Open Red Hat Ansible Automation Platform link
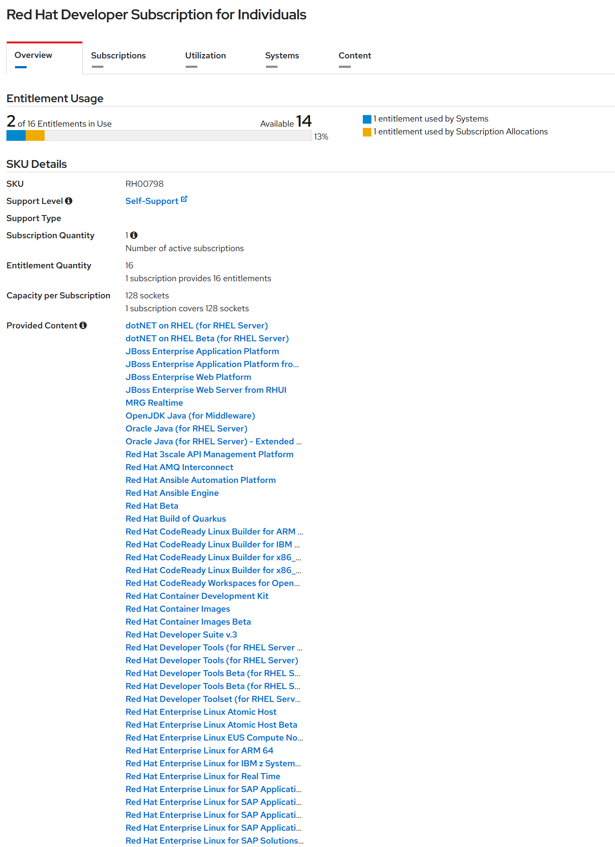The height and width of the screenshot is (847, 615). [x=200, y=480]
